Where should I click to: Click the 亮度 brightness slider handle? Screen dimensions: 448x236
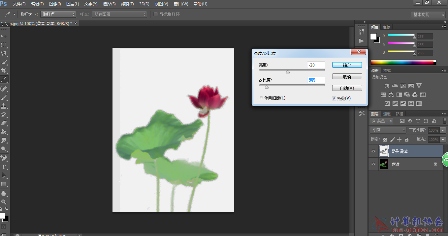(288, 72)
